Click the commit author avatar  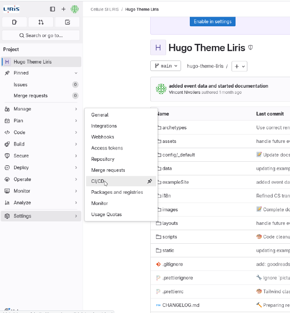click(161, 89)
